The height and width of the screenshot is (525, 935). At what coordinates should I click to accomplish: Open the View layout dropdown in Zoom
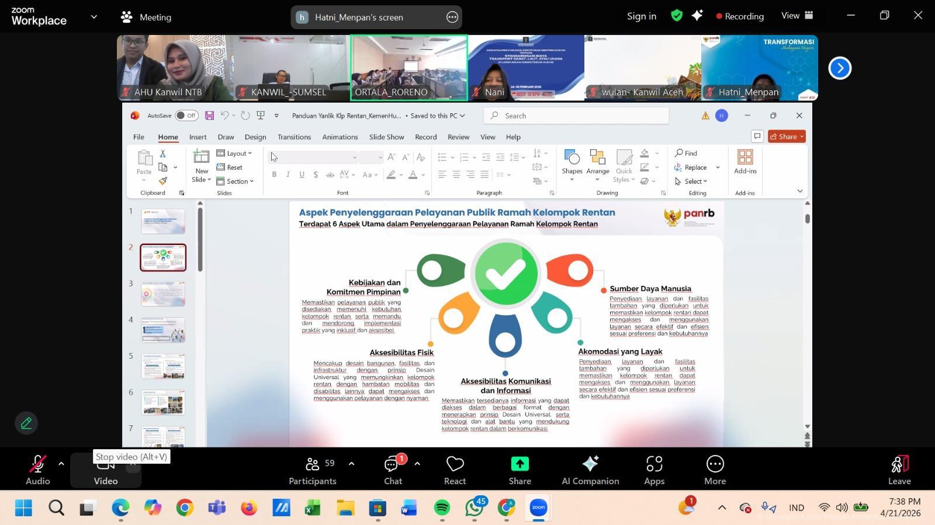pos(797,16)
